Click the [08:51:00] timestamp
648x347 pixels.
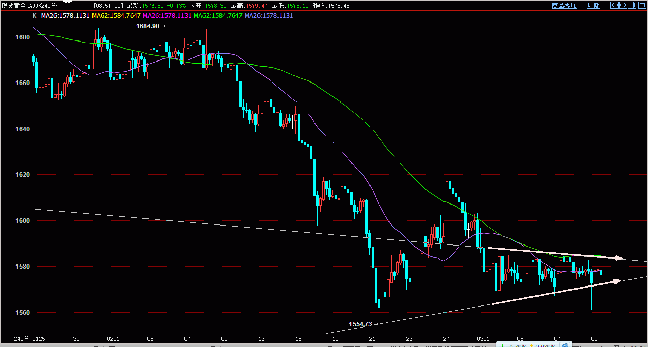click(x=108, y=5)
